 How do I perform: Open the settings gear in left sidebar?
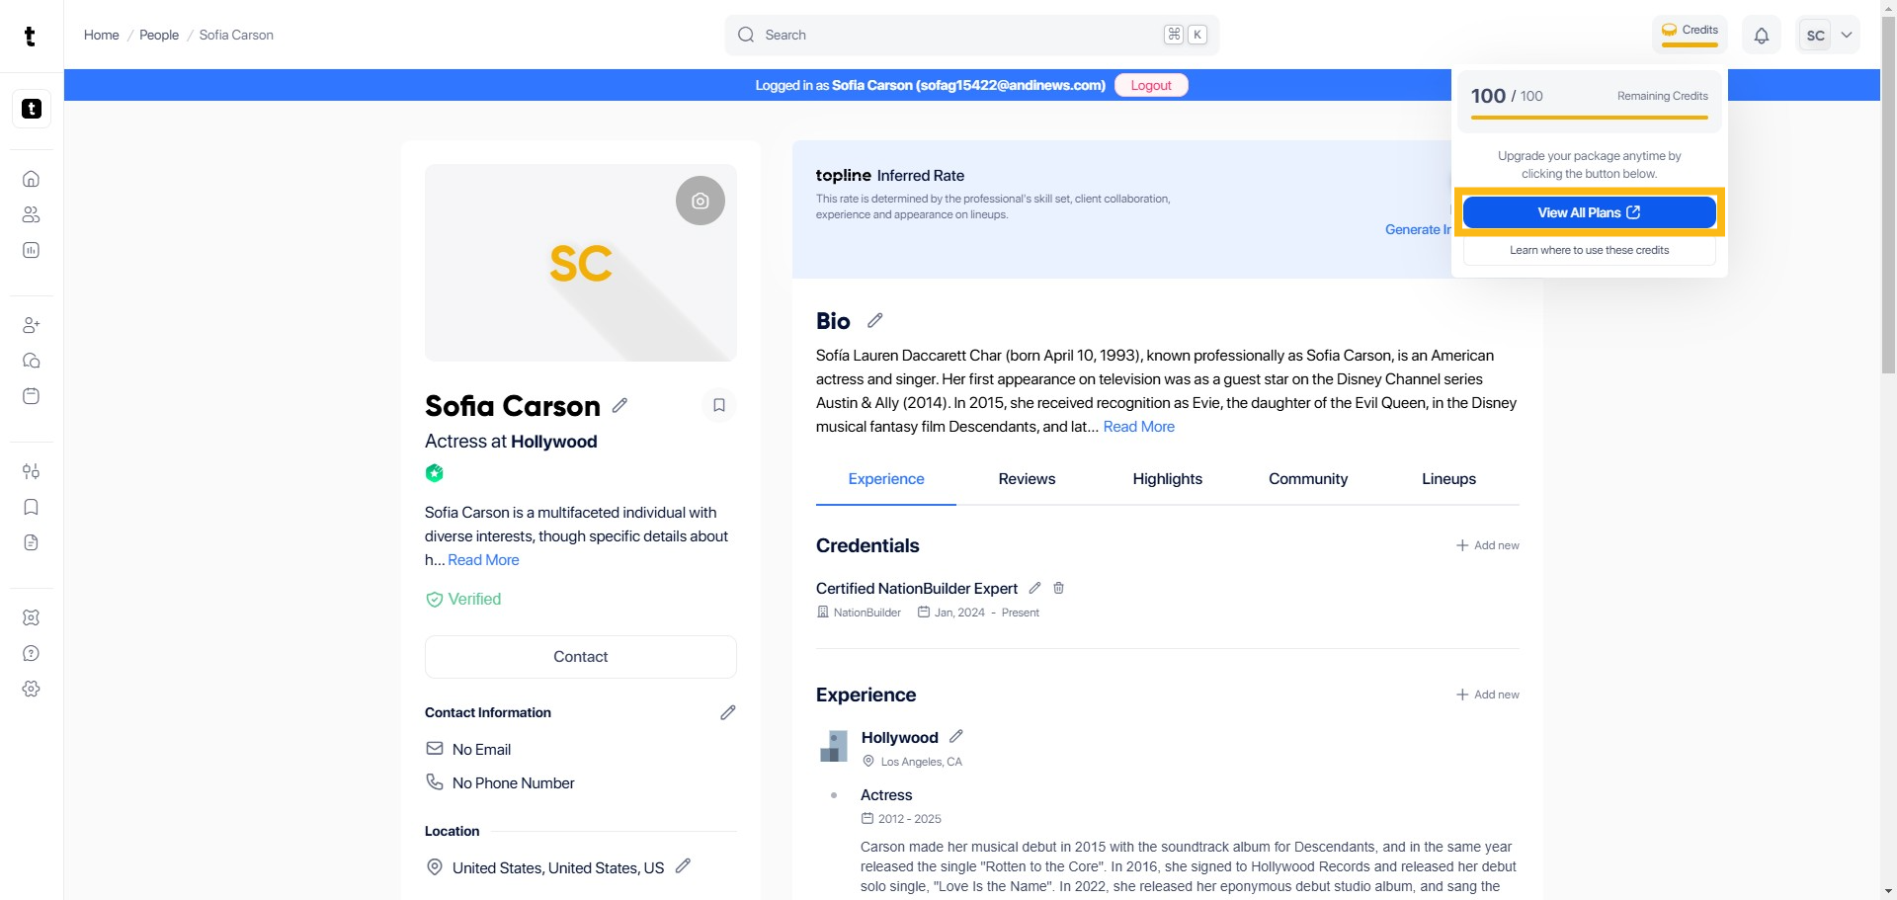click(31, 689)
